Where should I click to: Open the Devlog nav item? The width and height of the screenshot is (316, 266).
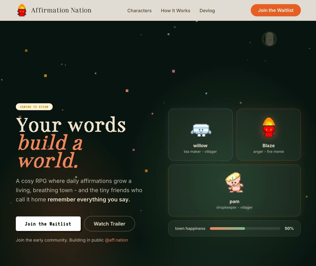pos(207,11)
